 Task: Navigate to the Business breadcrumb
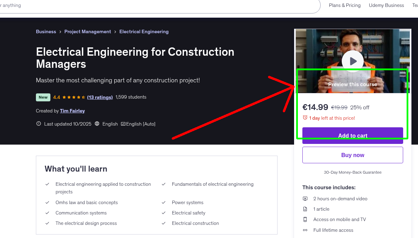(x=46, y=31)
